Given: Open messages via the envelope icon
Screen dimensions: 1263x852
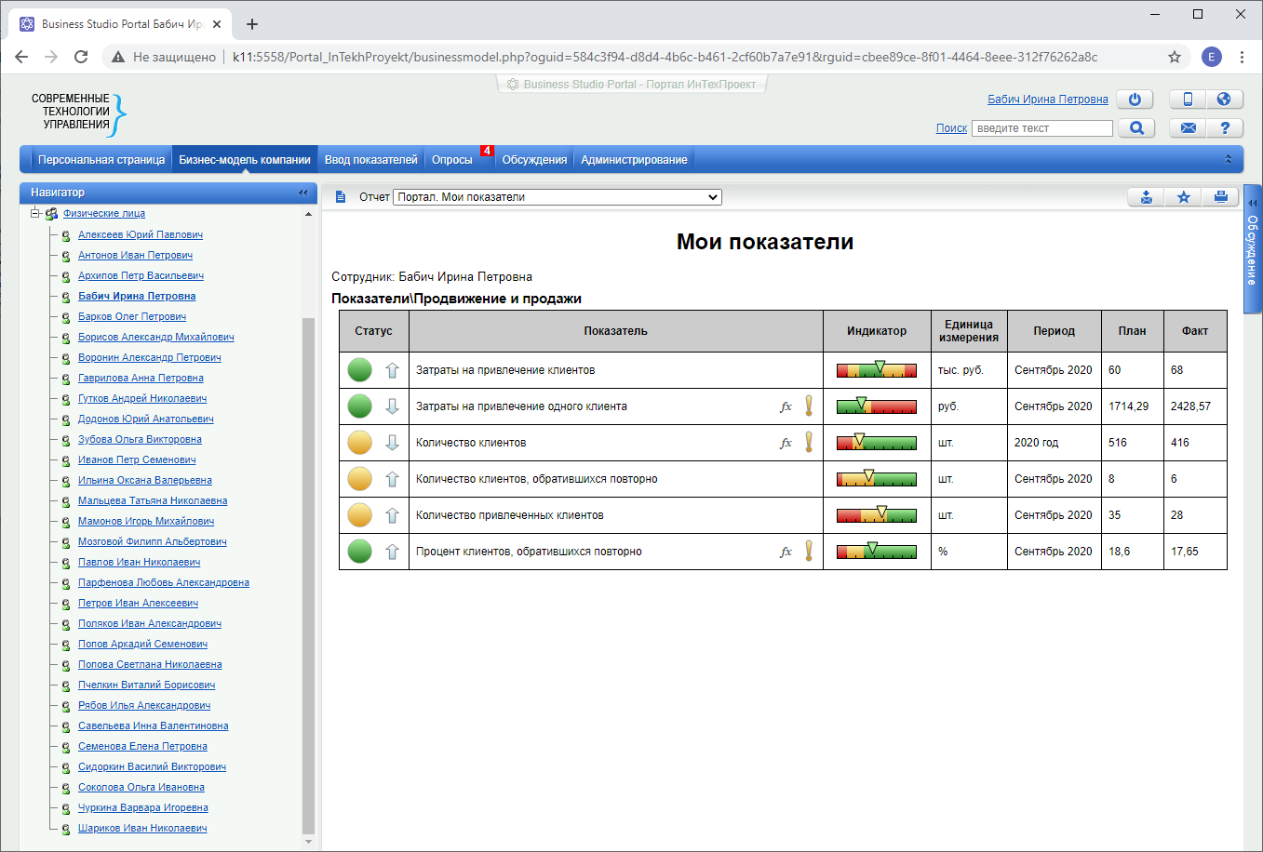Looking at the screenshot, I should point(1188,128).
